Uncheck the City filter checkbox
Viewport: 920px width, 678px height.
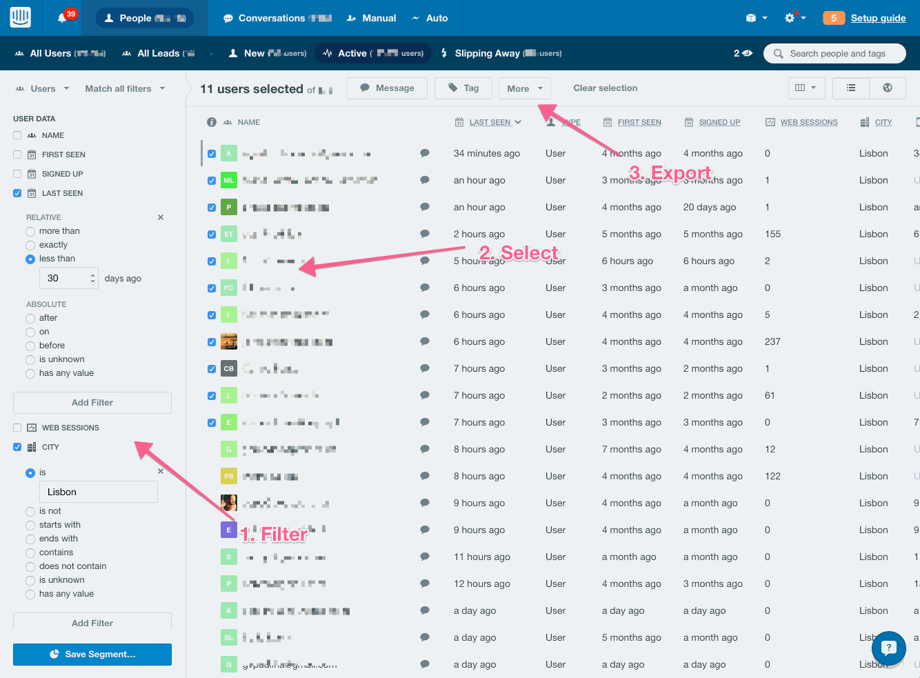(x=17, y=447)
